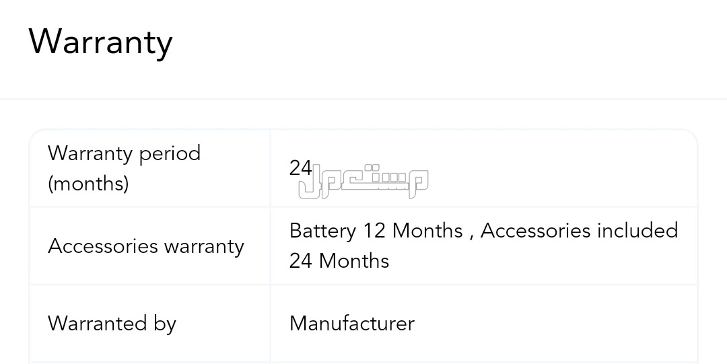The height and width of the screenshot is (364, 727).
Task: Click the warranty period value 24
Action: point(300,168)
